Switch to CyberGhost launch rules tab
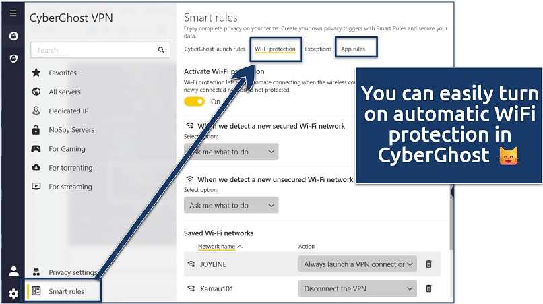 (x=215, y=49)
